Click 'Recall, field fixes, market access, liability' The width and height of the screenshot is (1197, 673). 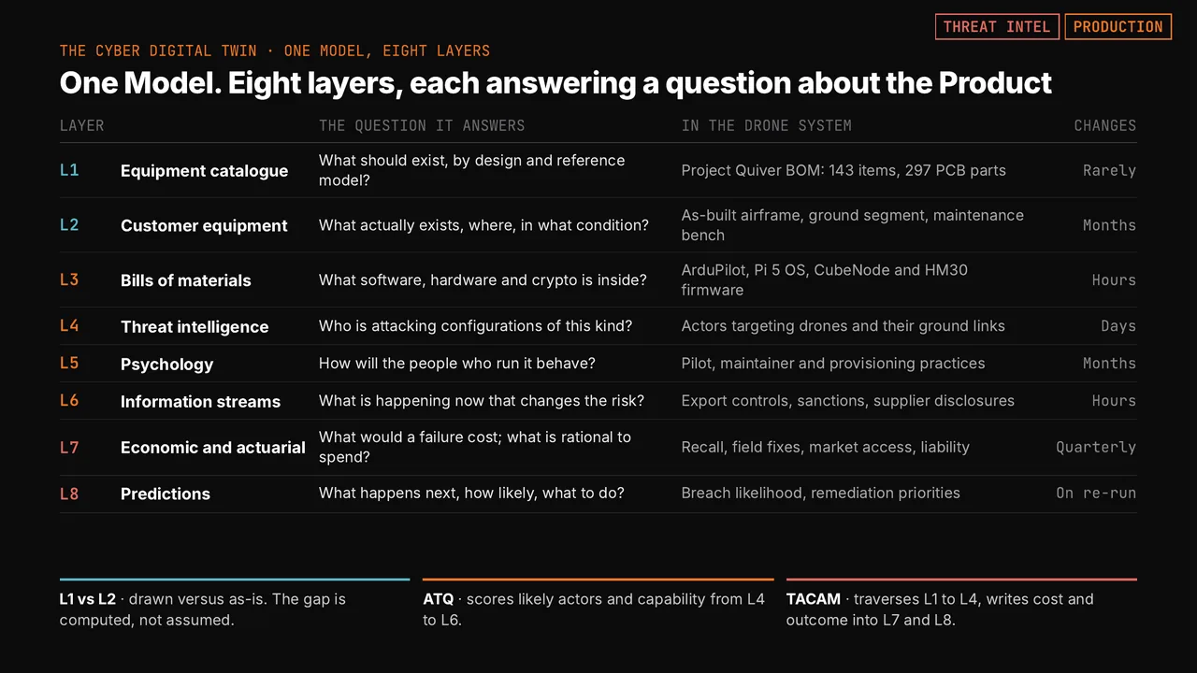click(x=825, y=447)
